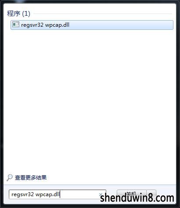This screenshot has width=180, height=208.
Task: Click the (1) count next to 程序
Action: pos(26,14)
